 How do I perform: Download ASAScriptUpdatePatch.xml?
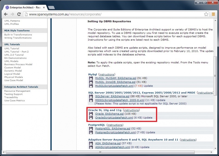[x=113, y=147]
